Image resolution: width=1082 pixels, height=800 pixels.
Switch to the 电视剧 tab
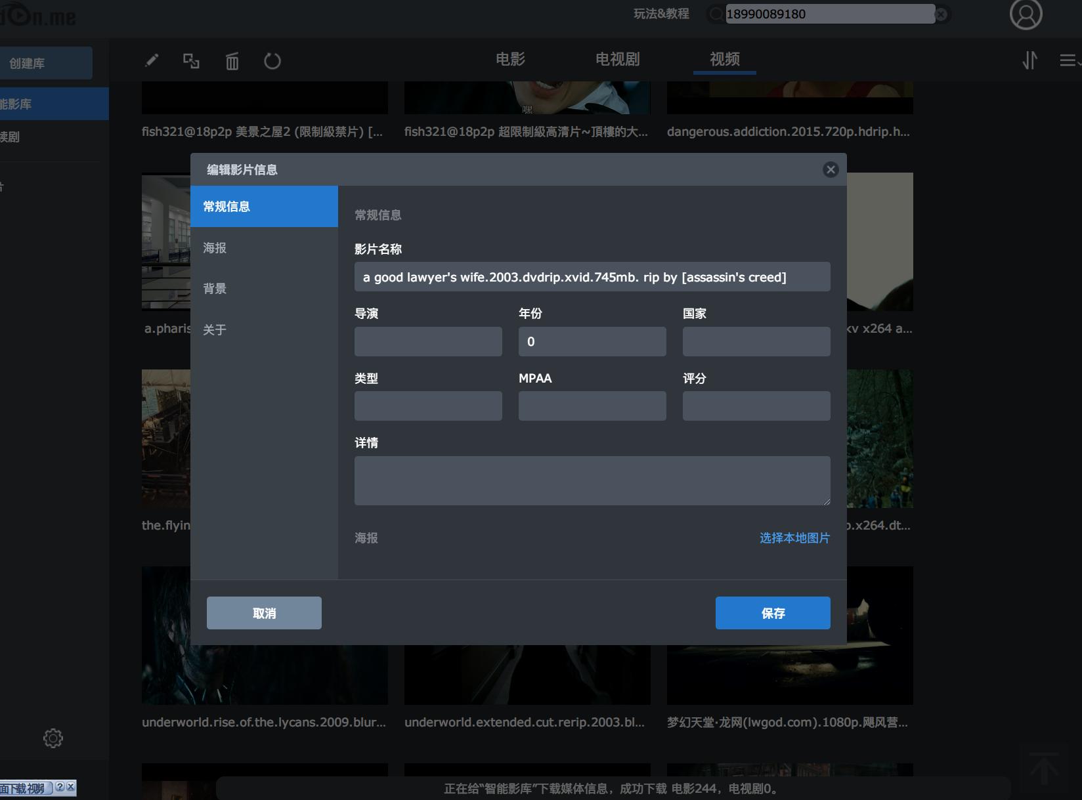pyautogui.click(x=617, y=60)
